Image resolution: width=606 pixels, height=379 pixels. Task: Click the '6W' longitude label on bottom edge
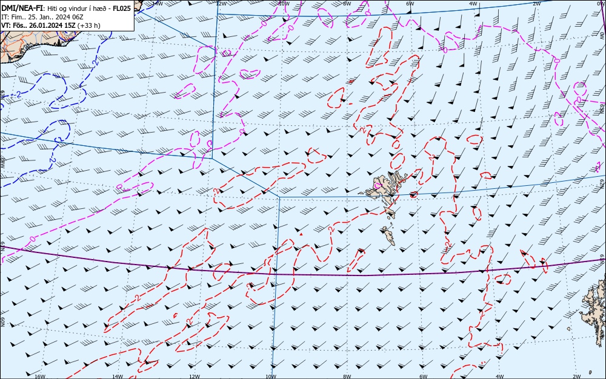pos(424,377)
